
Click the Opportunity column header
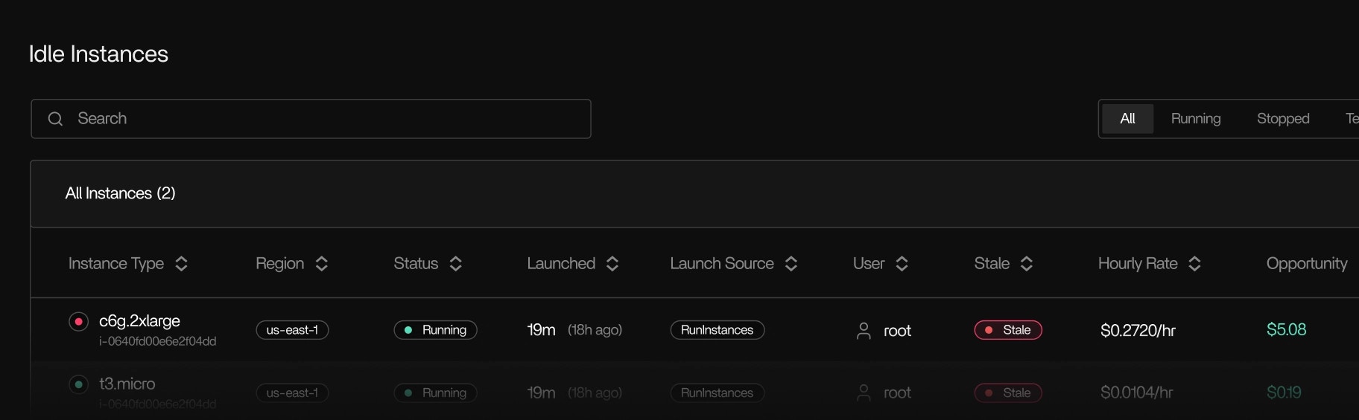point(1307,264)
